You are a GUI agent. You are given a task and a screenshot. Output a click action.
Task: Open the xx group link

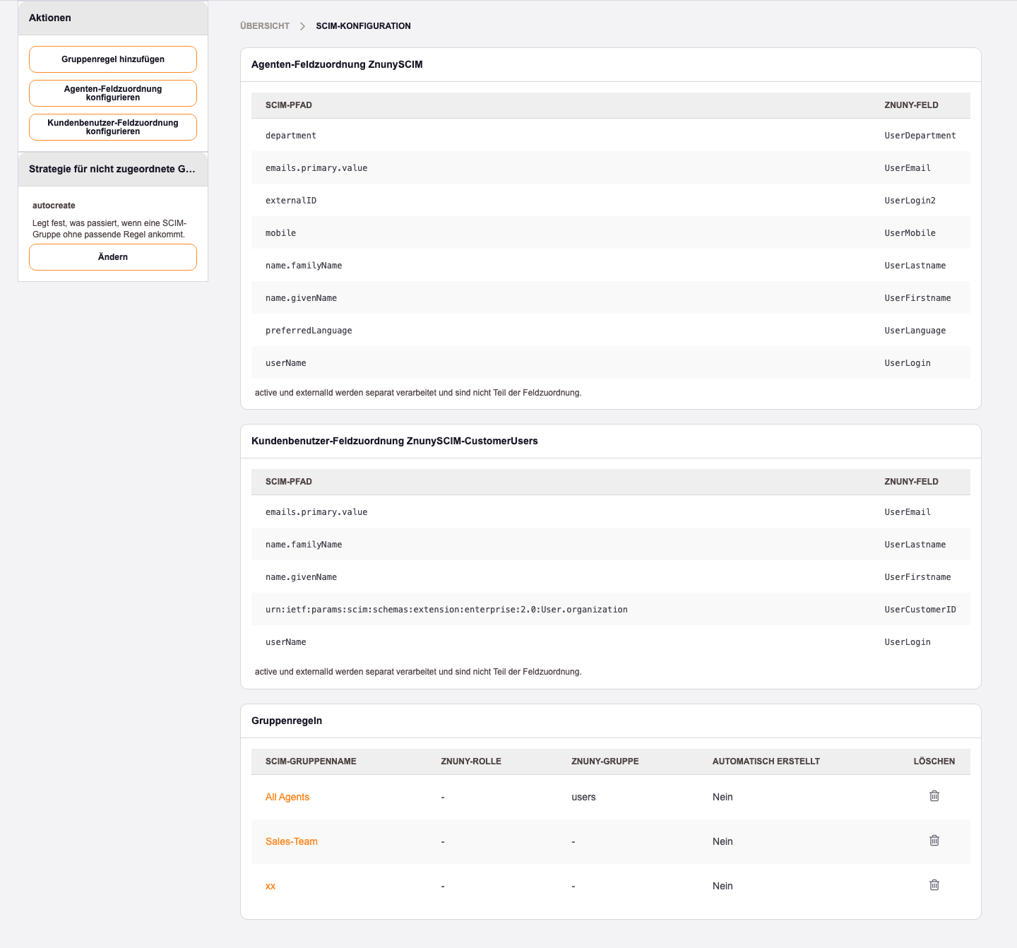(x=270, y=886)
